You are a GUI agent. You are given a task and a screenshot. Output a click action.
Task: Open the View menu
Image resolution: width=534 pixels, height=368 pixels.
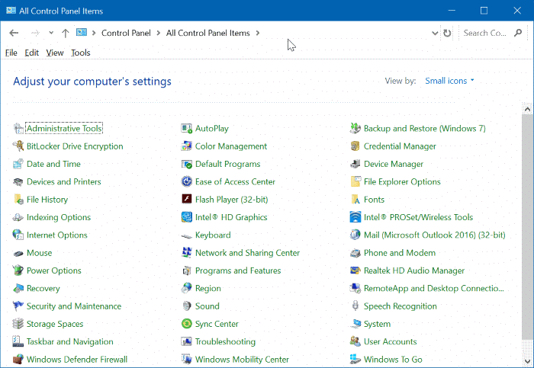pos(55,53)
